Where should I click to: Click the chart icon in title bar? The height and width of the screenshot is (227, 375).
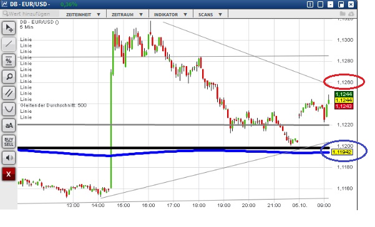(4, 4)
